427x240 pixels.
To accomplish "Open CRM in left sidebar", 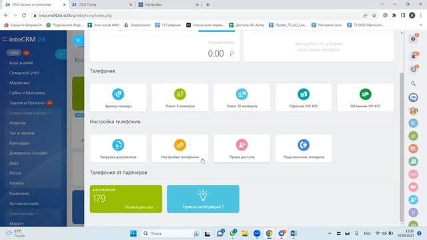I will (x=13, y=53).
